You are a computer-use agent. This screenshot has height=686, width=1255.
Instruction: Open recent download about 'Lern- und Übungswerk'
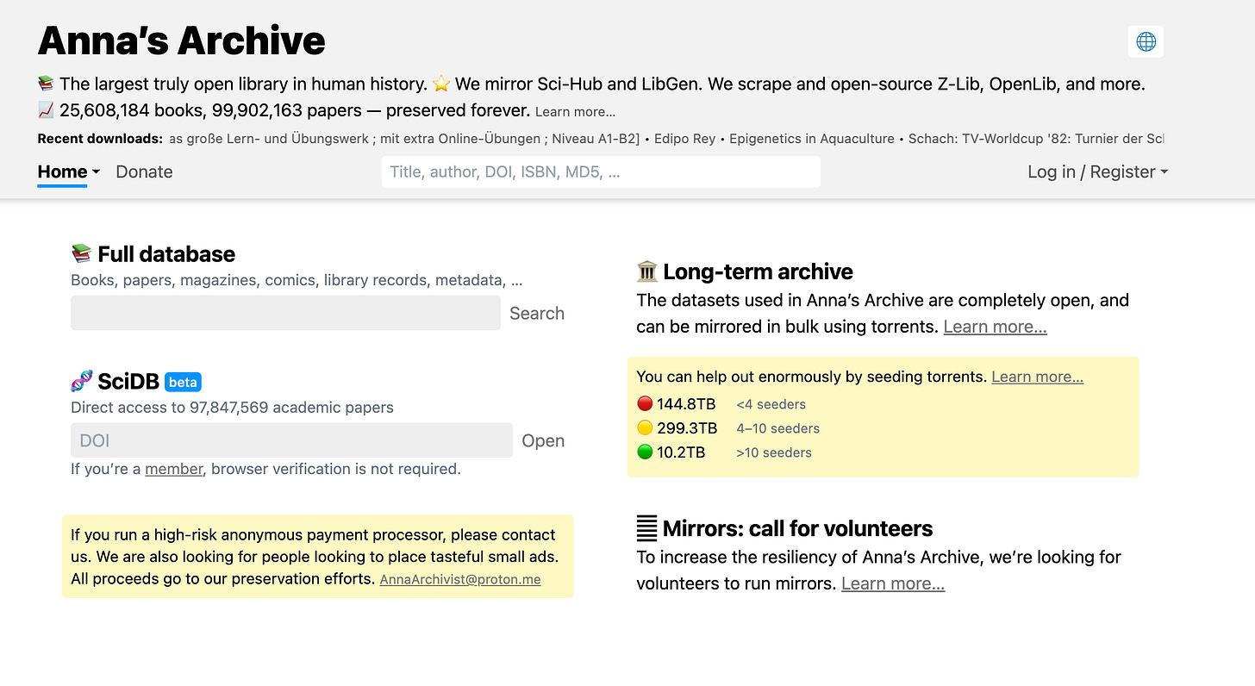[404, 139]
